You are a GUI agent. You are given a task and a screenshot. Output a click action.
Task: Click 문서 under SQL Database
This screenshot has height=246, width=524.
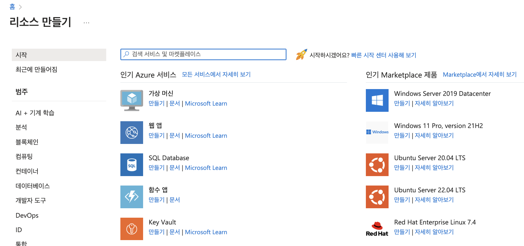click(x=175, y=168)
